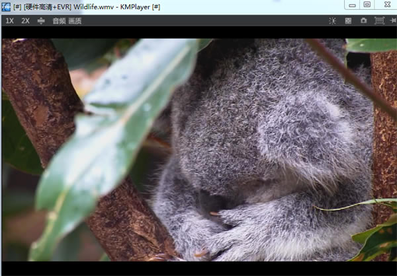Image resolution: width=397 pixels, height=276 pixels.
Task: Click the KMPlayer logo in title bar
Action: pyautogui.click(x=6, y=5)
